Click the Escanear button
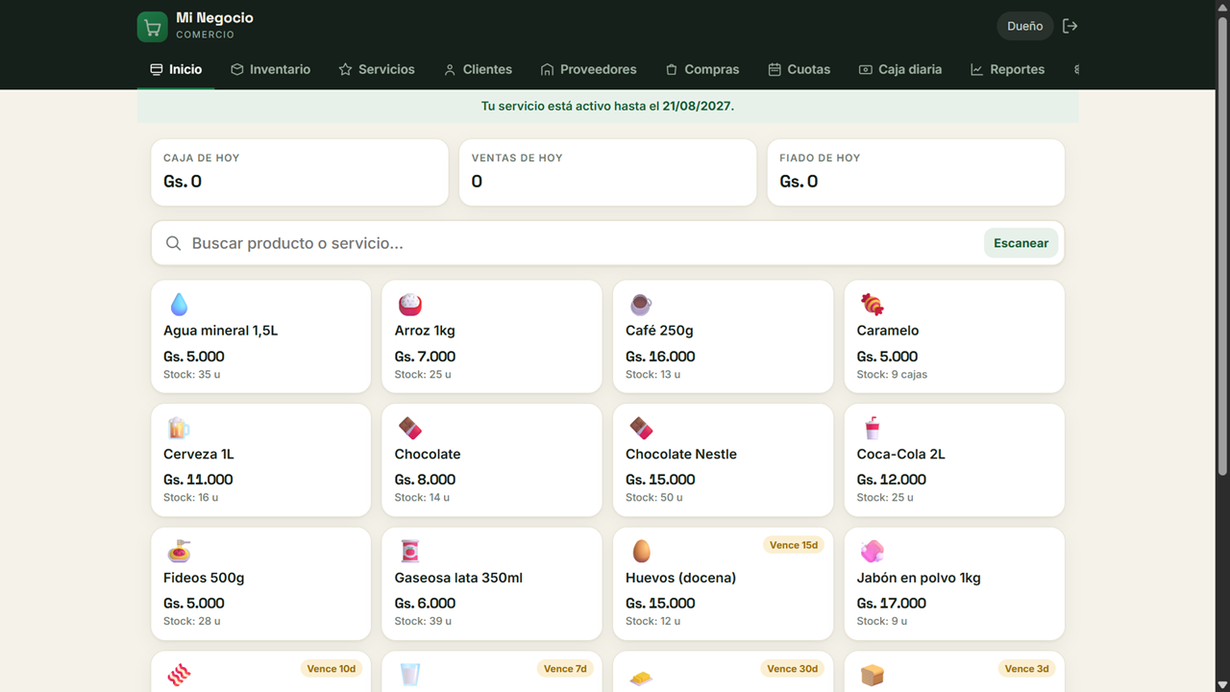The width and height of the screenshot is (1230, 692). pyautogui.click(x=1021, y=243)
